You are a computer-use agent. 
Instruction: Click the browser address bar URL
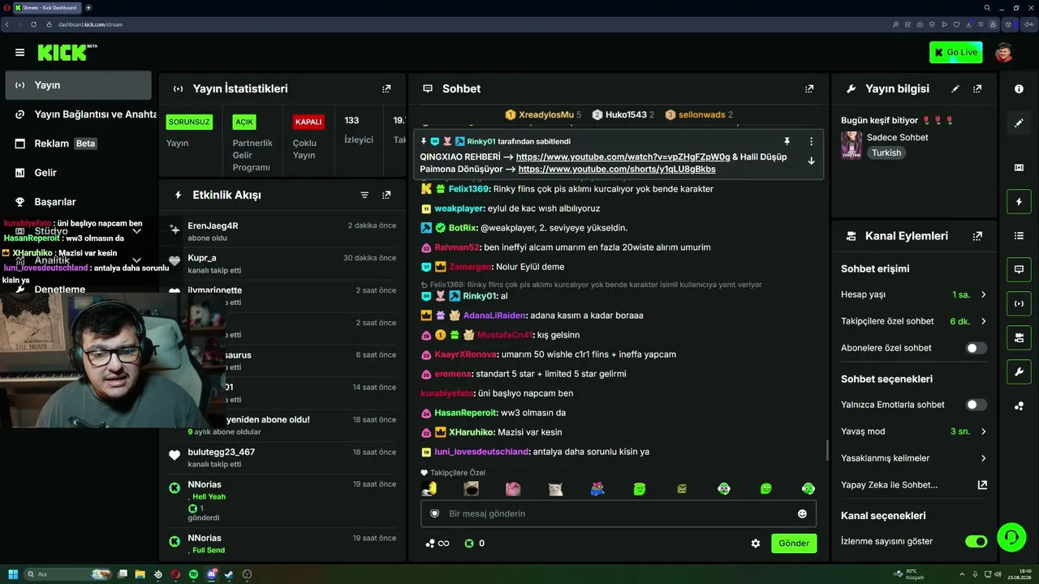point(90,24)
